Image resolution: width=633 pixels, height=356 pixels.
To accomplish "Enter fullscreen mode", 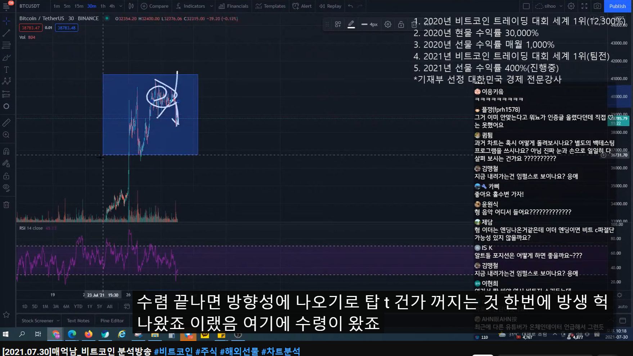I will click(584, 6).
